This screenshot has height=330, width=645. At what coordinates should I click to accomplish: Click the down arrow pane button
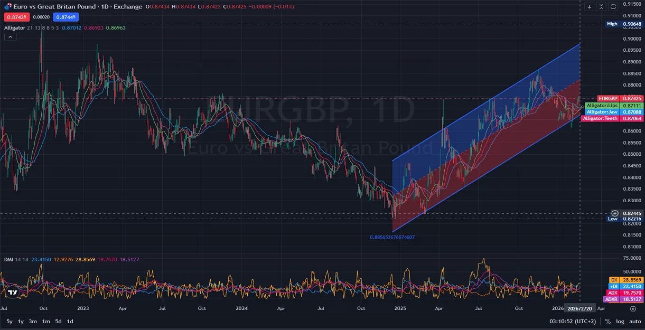tap(590, 7)
